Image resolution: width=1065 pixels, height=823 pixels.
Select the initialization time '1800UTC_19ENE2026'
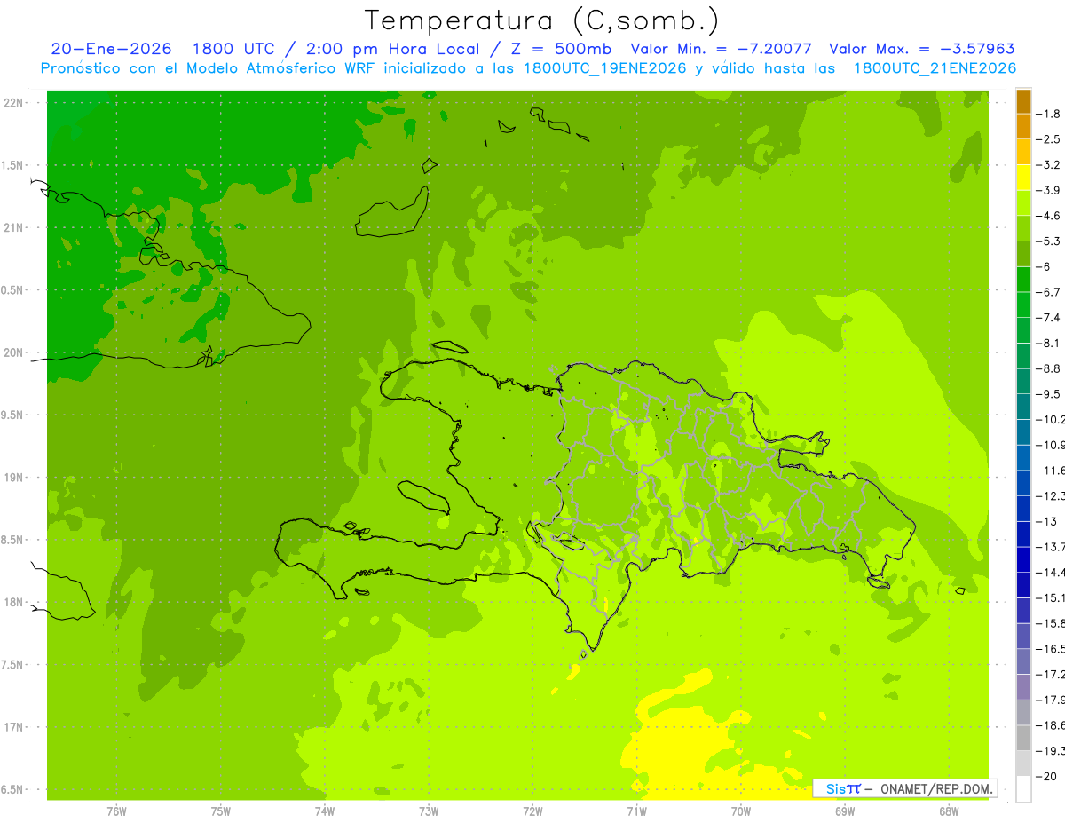pos(605,67)
